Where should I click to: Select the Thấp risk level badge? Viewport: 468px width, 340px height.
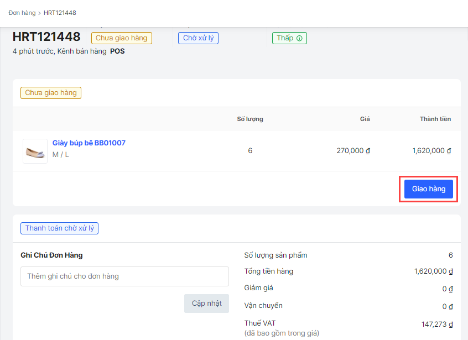coord(285,38)
